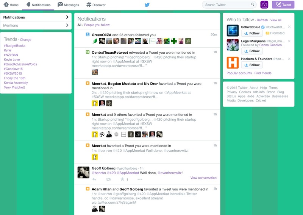Click star icon beside Meerkat, Bogdan Mustata notification

point(87,83)
